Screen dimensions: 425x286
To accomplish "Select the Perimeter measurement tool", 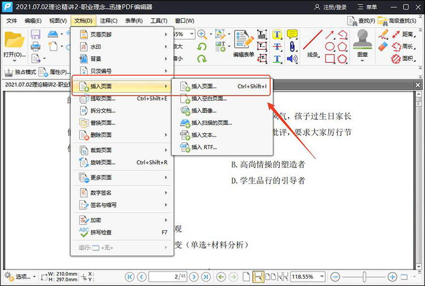I will (x=404, y=47).
